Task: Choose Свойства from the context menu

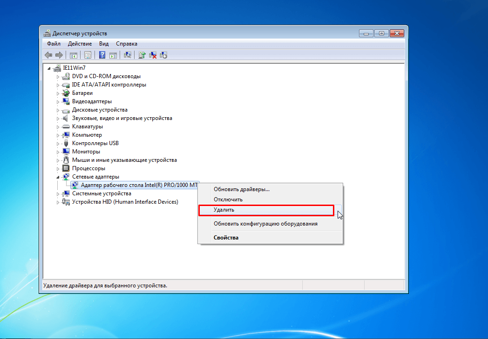Action: pos(270,238)
